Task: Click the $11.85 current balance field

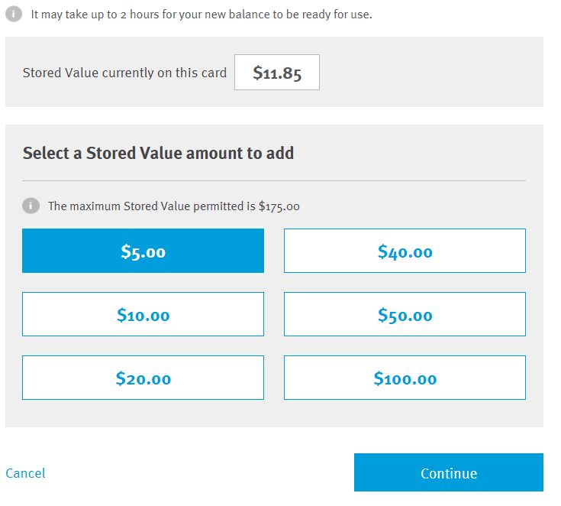Action: (x=276, y=73)
